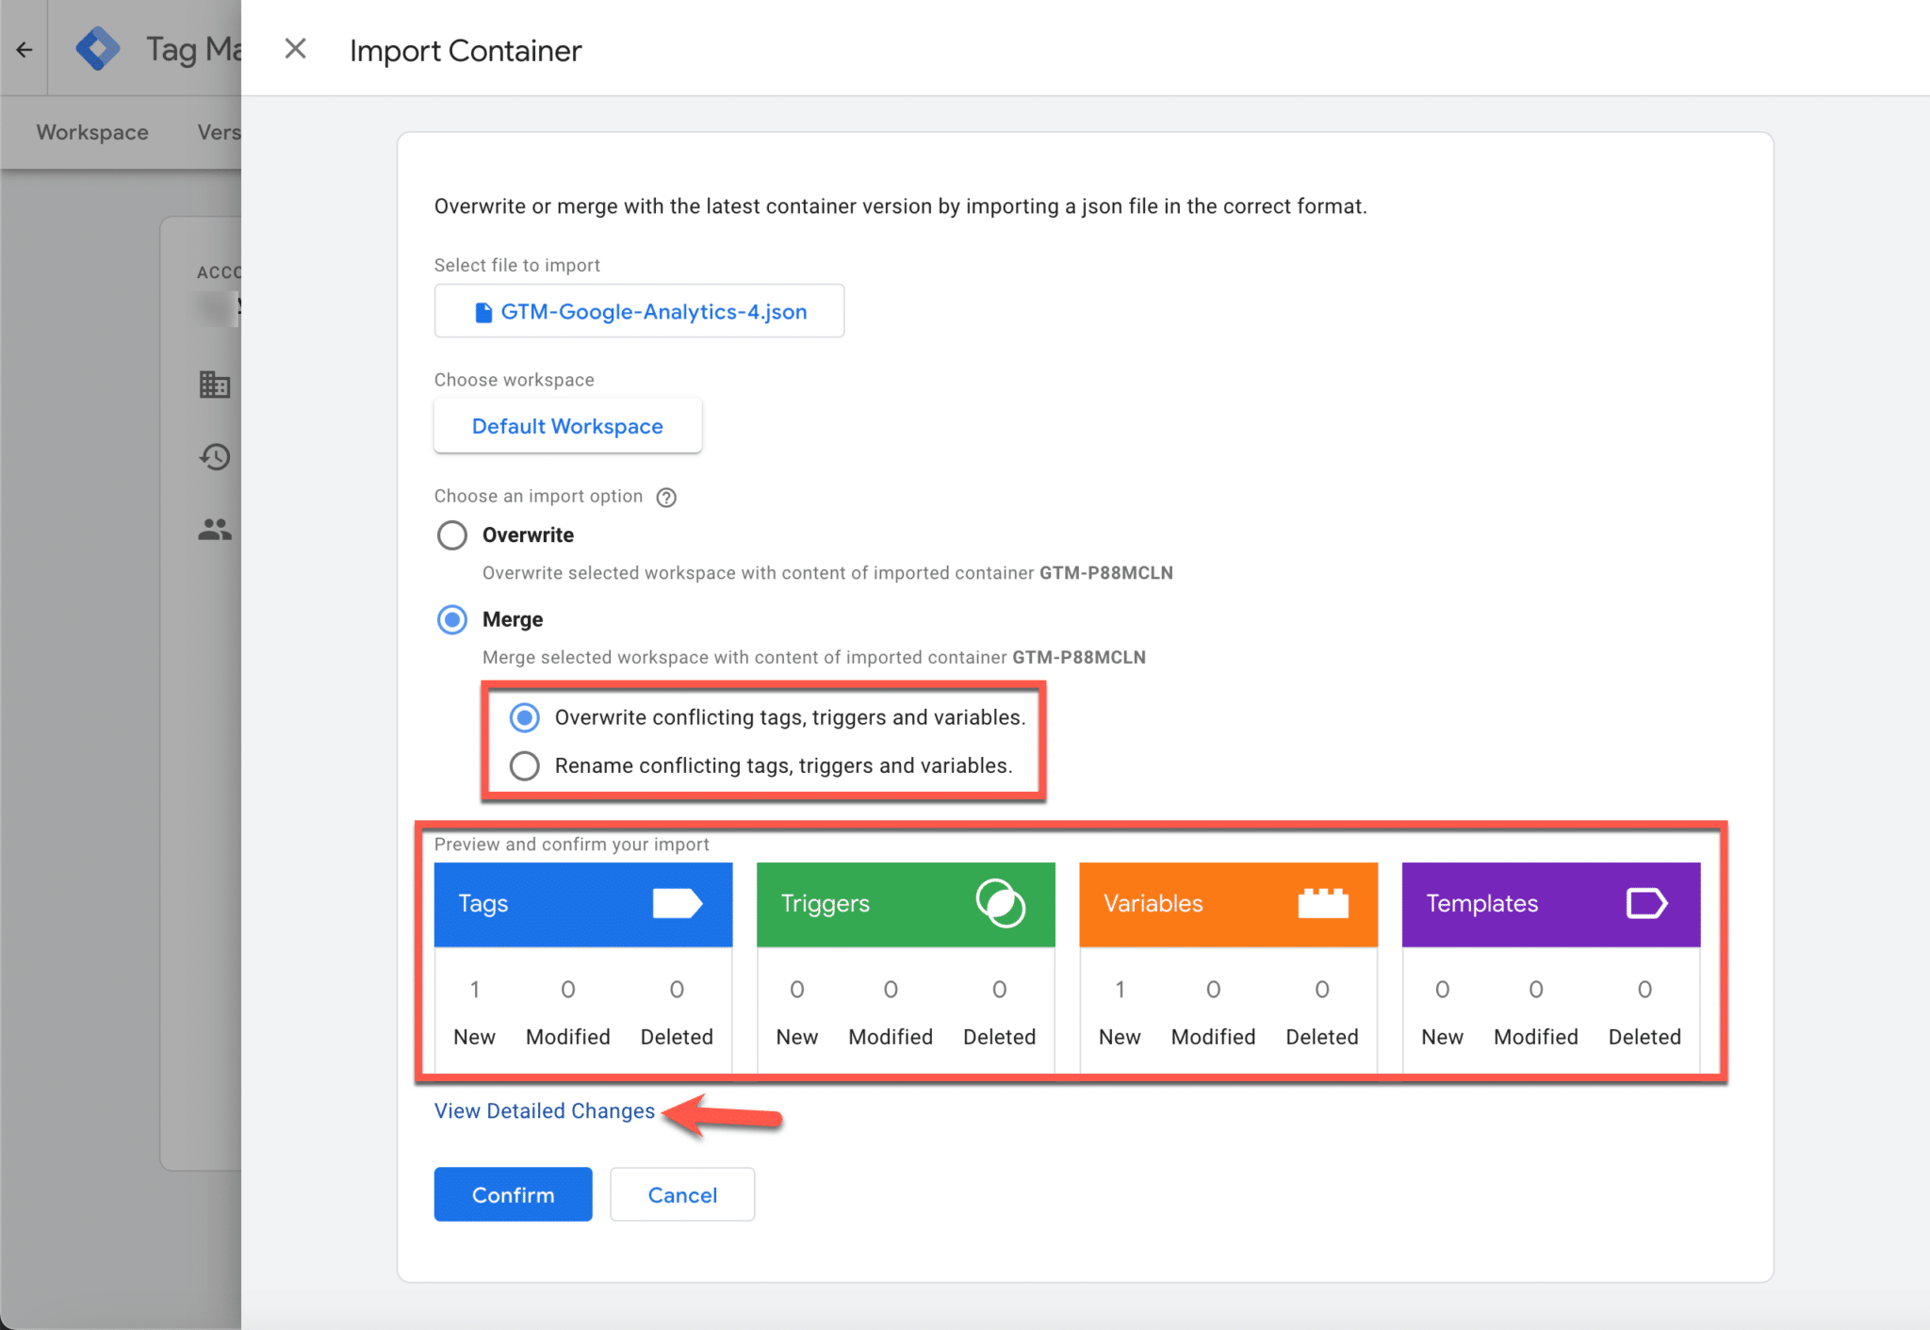Click the tag icon on Tags card
The height and width of the screenshot is (1330, 1930).
678,903
